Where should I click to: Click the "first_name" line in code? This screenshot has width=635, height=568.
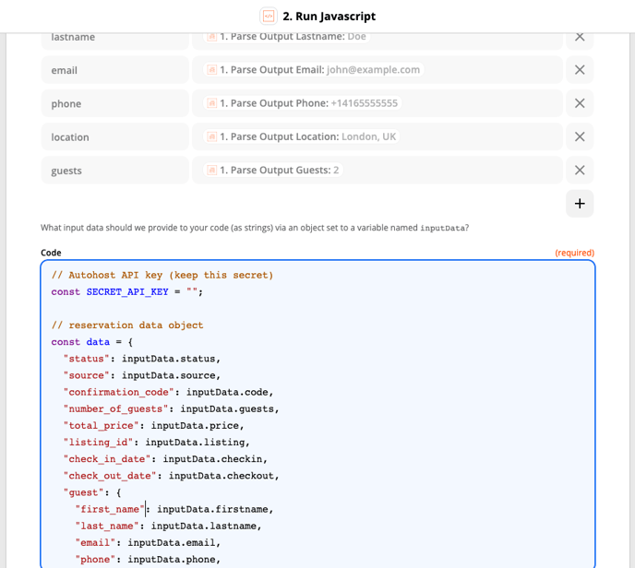click(x=174, y=509)
